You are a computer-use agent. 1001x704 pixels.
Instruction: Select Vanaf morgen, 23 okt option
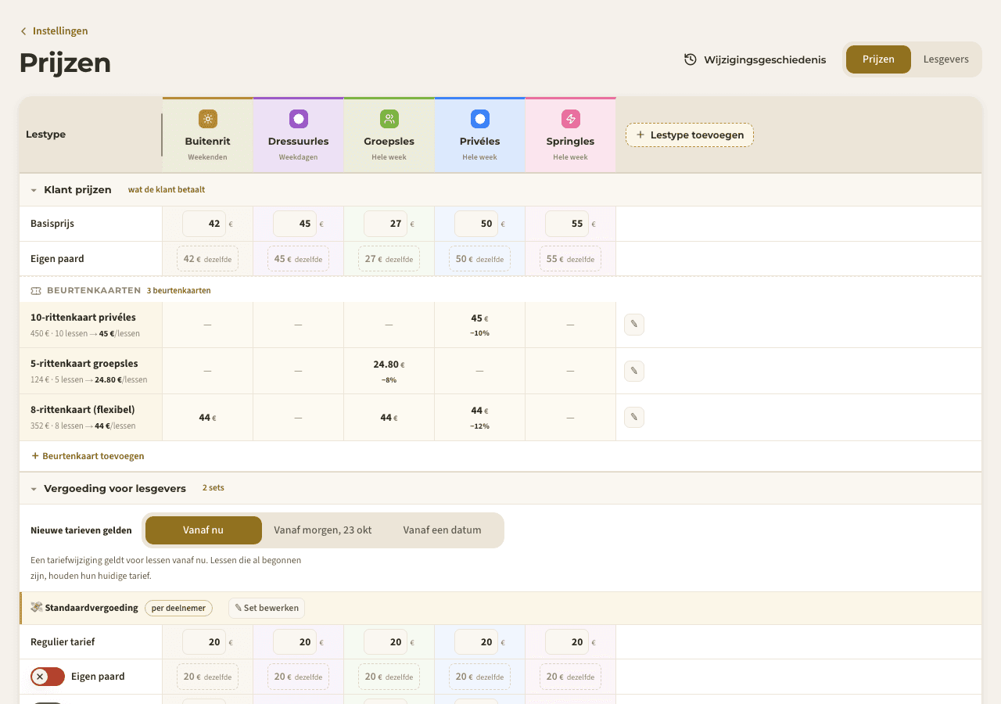(323, 530)
